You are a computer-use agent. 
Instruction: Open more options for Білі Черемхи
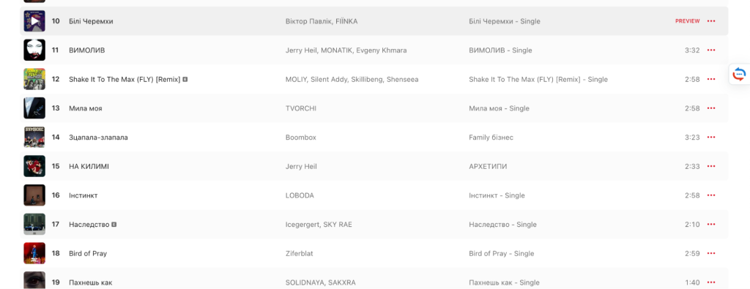(710, 21)
